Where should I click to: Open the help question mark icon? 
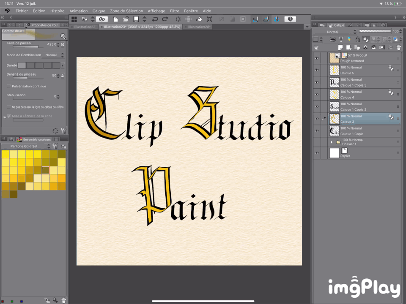coord(290,19)
